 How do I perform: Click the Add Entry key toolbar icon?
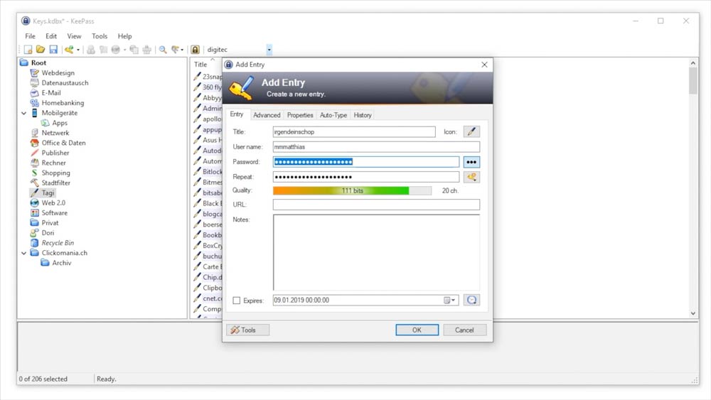69,49
